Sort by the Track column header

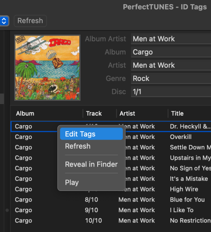(x=94, y=114)
